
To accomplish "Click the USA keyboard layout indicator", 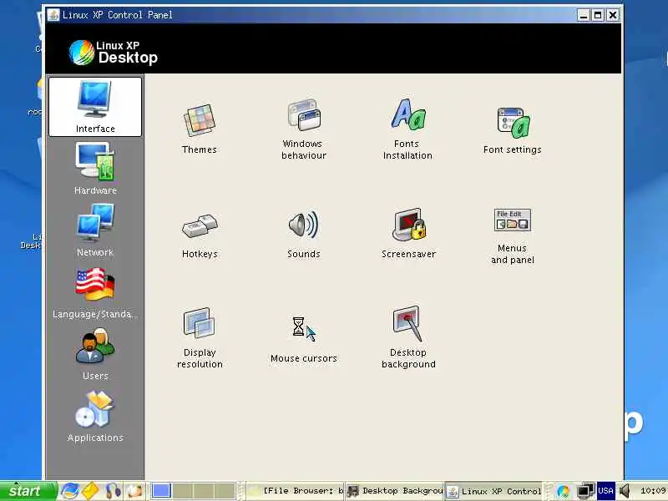I will pos(605,491).
